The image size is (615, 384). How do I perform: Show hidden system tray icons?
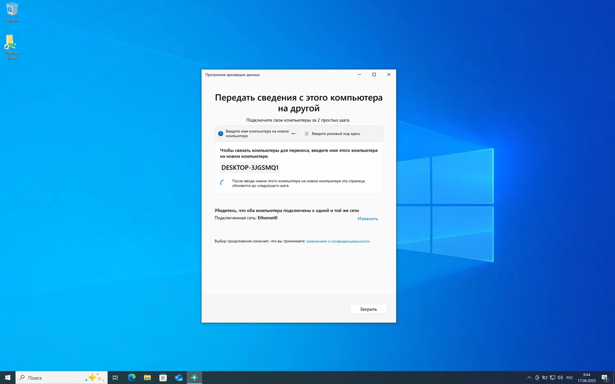pyautogui.click(x=529, y=377)
